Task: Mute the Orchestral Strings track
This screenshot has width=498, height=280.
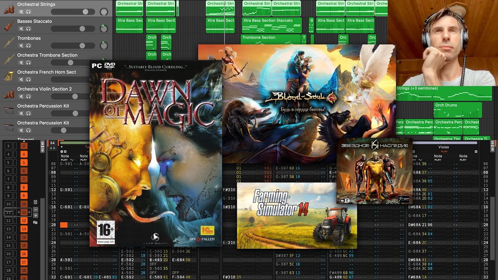Action: [21, 12]
